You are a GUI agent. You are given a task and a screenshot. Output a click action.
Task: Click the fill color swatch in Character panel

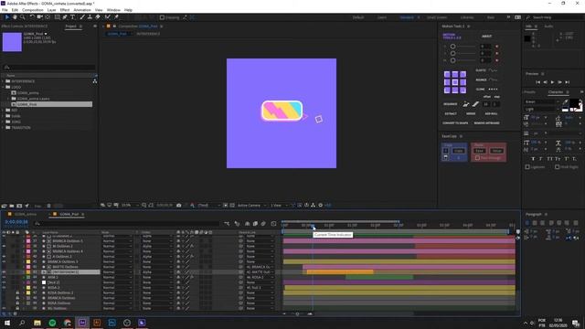click(574, 103)
